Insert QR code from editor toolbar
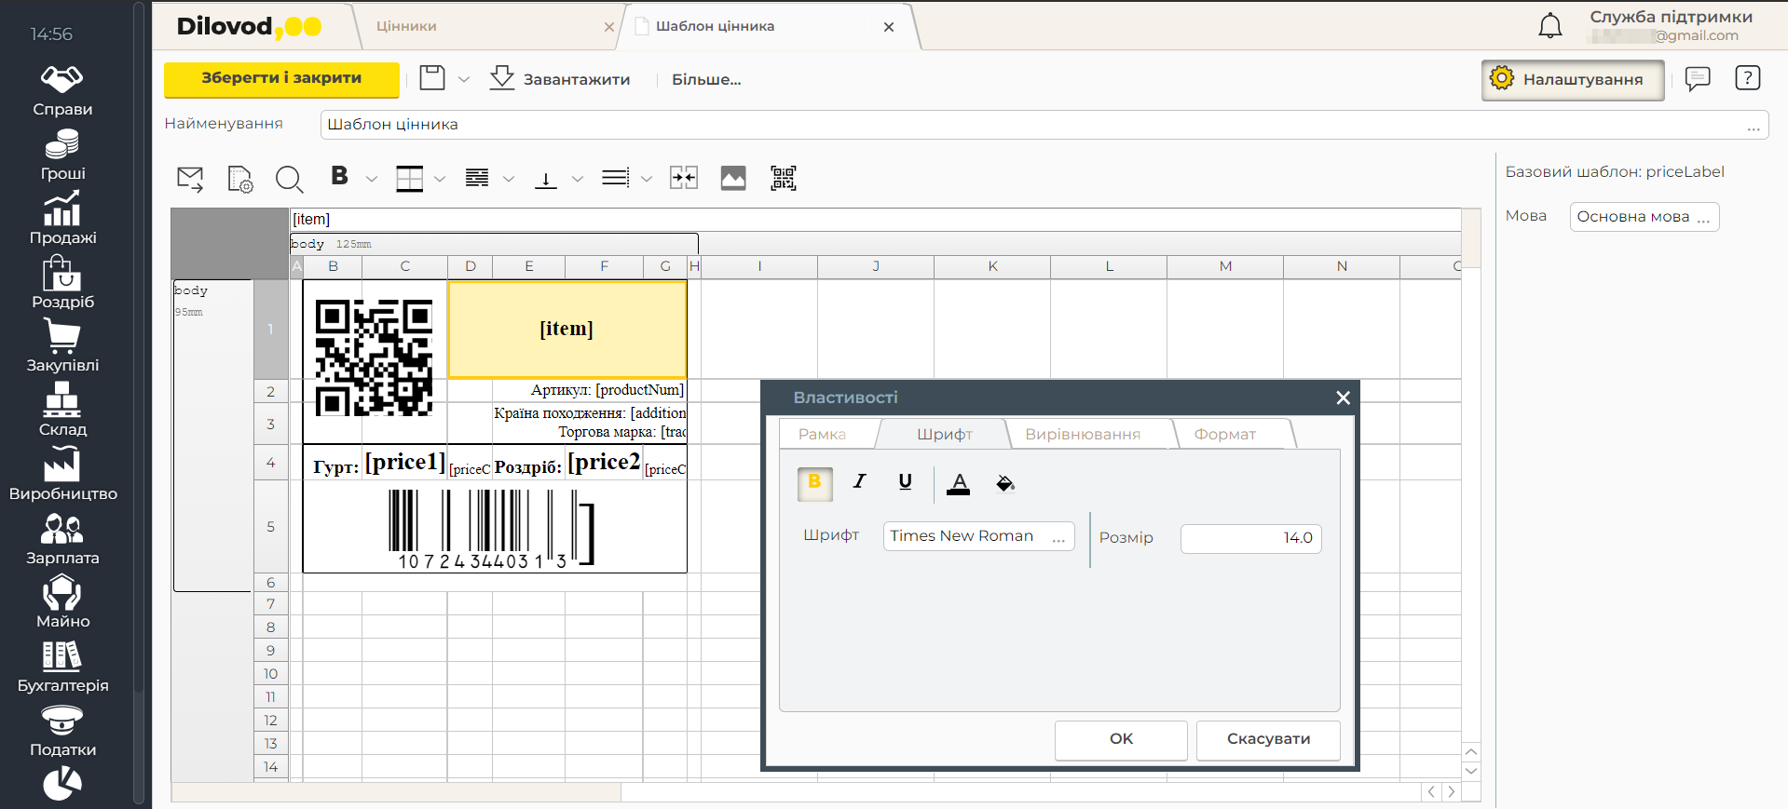This screenshot has height=809, width=1788. point(783,178)
